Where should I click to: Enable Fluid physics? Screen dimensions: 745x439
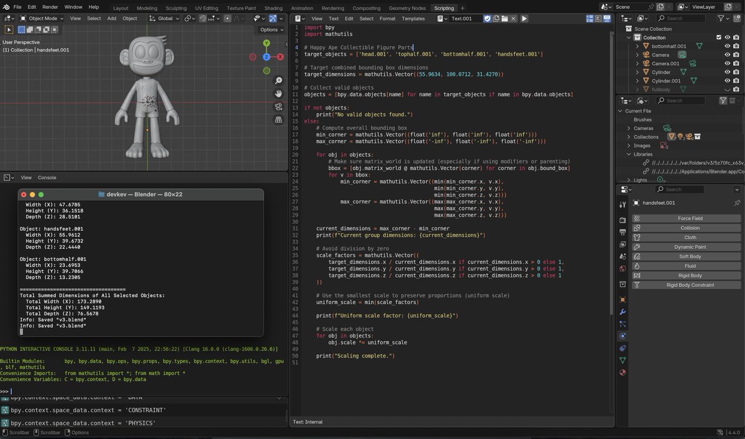[686, 266]
